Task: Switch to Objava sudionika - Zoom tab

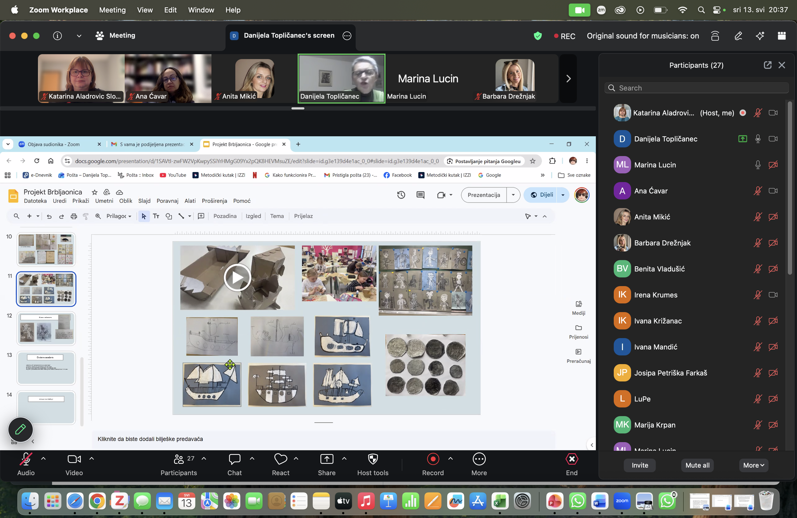Action: tap(60, 144)
